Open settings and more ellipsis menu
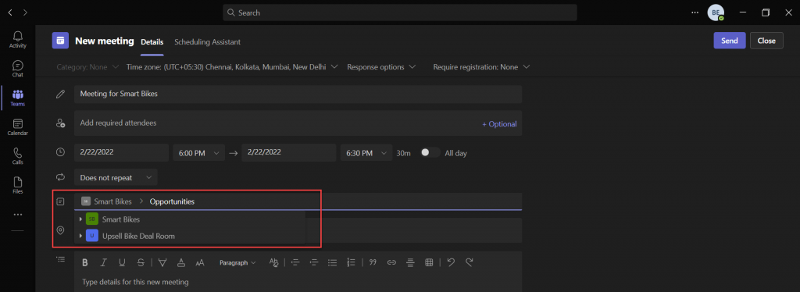Image resolution: width=800 pixels, height=292 pixels. [x=695, y=12]
